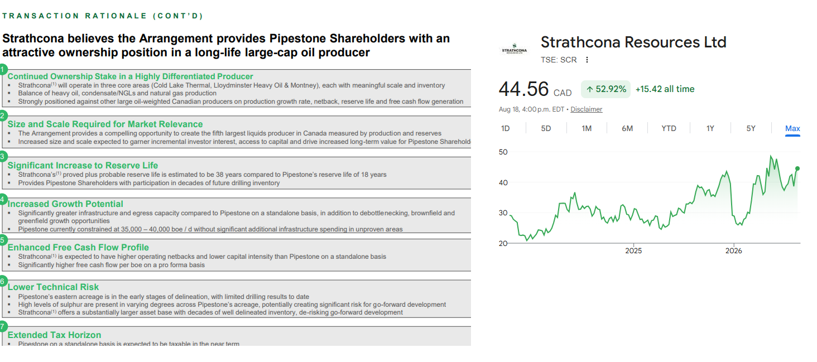Click the green up-arrow 52.92% badge

click(605, 89)
